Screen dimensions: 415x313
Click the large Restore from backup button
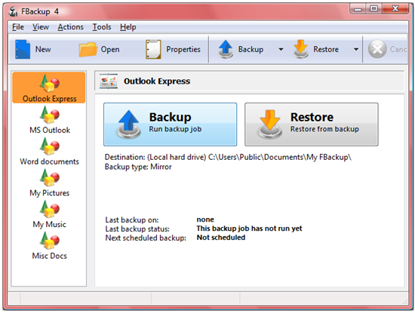(312, 124)
